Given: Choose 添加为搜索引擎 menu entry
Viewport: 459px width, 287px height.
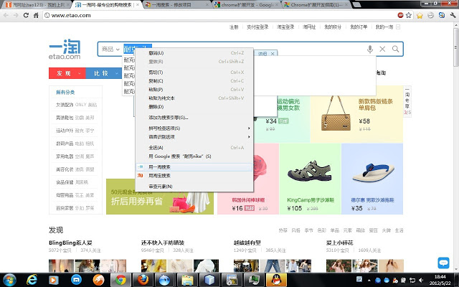Looking at the screenshot, I should (x=194, y=118).
